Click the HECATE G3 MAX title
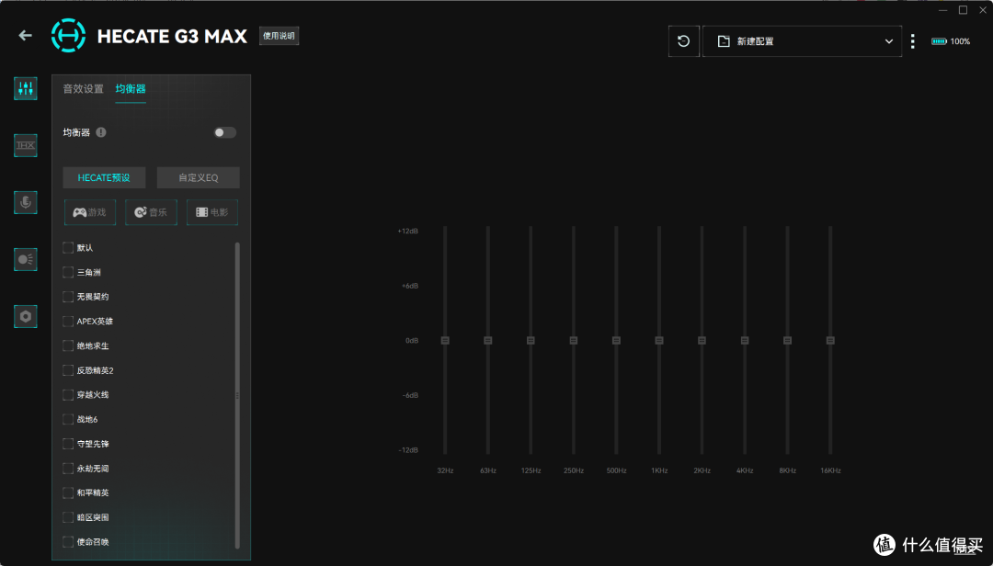 (x=172, y=37)
